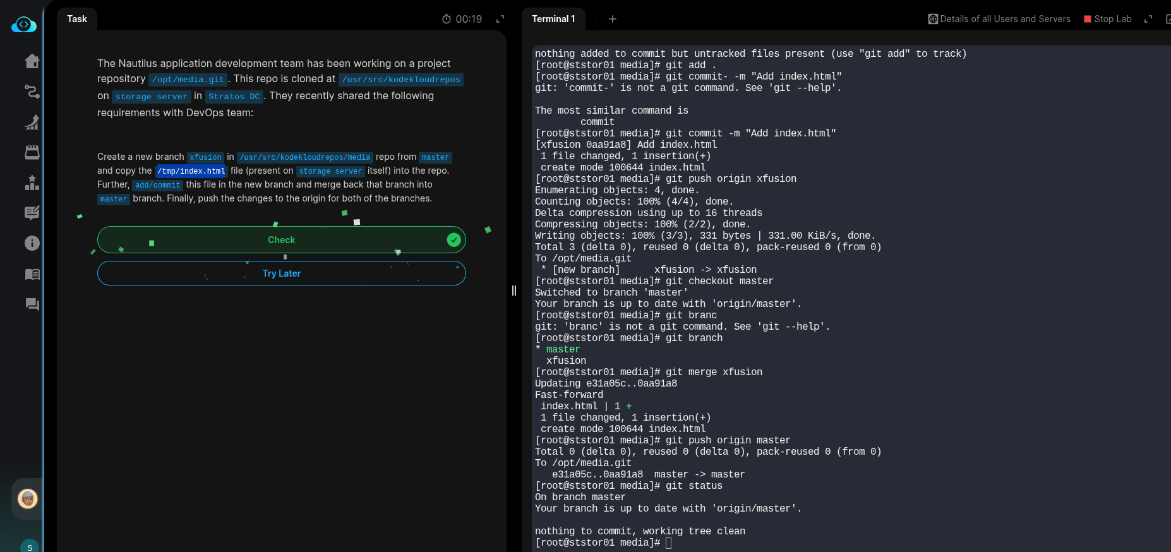This screenshot has height=552, width=1171.
Task: Click the /opt/media.git code tag
Action: [188, 80]
